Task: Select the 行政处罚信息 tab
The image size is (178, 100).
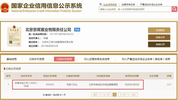Action: click(x=64, y=59)
